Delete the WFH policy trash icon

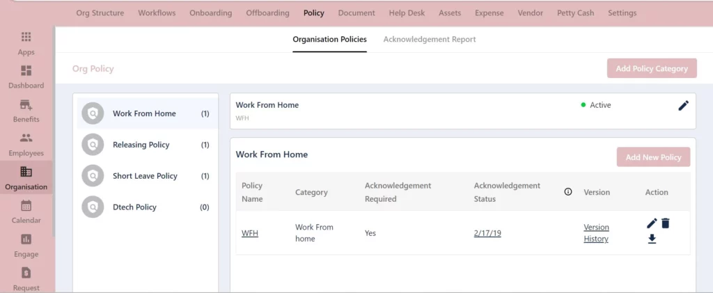tap(665, 223)
